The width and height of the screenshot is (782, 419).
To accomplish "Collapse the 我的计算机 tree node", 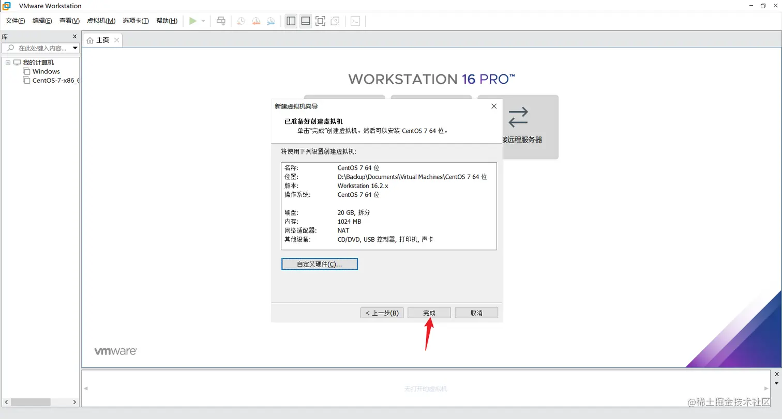I will point(8,63).
